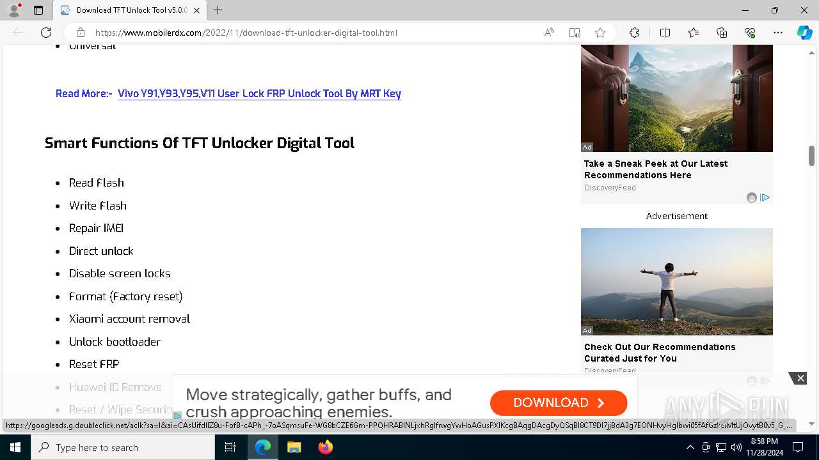Click the banner AdChoices triangle icon
The height and width of the screenshot is (460, 819).
point(178,415)
